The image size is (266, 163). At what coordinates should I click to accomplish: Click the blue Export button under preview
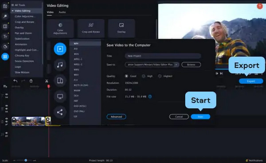tap(251, 81)
